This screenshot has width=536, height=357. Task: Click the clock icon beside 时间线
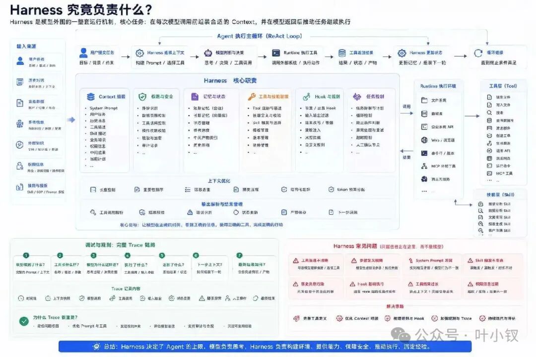[x=21, y=298]
